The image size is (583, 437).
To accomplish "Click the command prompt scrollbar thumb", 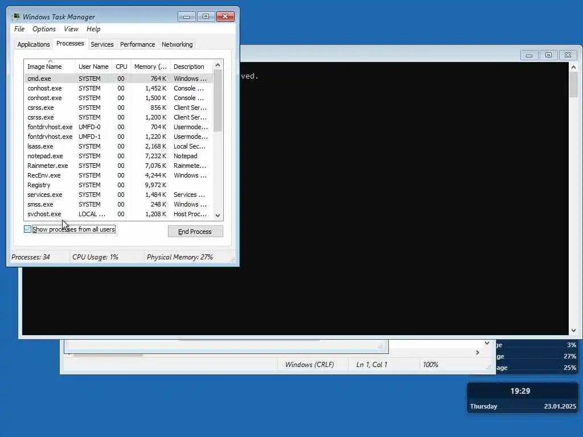I will (573, 85).
